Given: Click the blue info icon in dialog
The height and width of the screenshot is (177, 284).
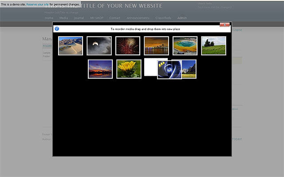Looking at the screenshot, I should (x=57, y=29).
